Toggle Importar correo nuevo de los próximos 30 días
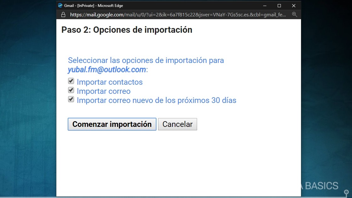The height and width of the screenshot is (198, 352). click(x=71, y=99)
